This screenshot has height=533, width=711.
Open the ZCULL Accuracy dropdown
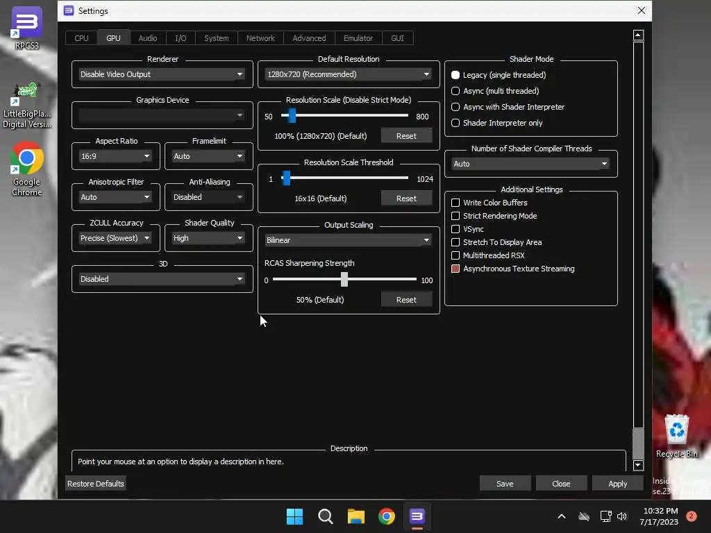(116, 238)
